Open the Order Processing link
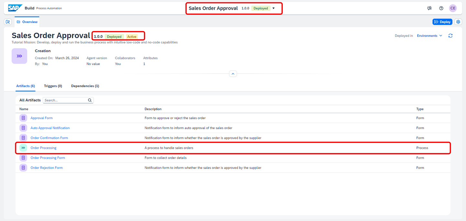The image size is (466, 221). pyautogui.click(x=43, y=148)
